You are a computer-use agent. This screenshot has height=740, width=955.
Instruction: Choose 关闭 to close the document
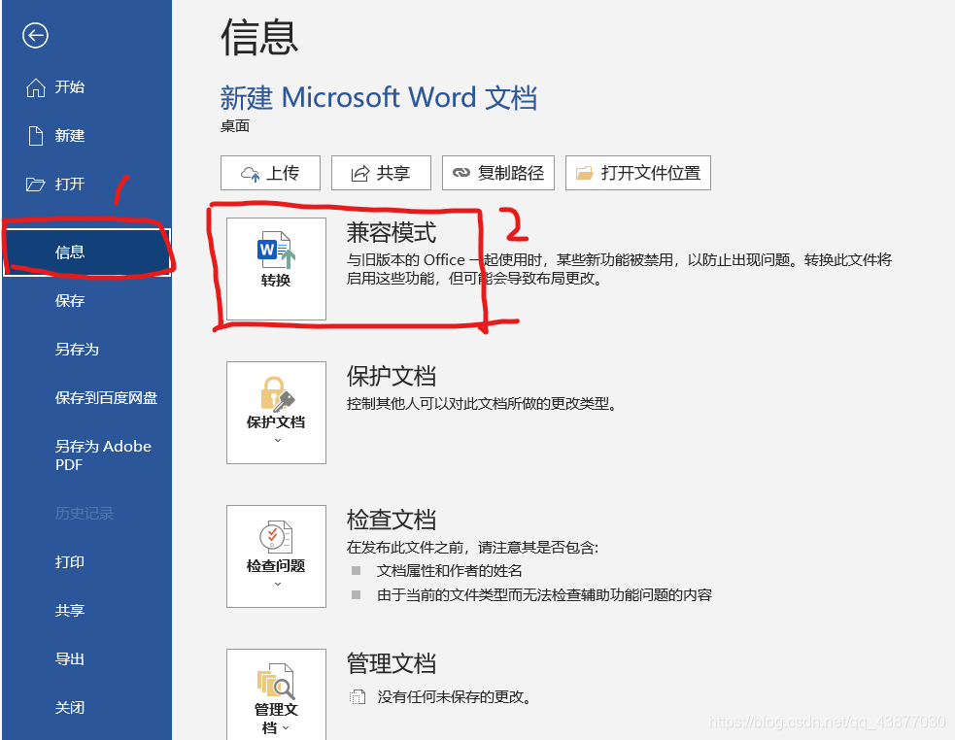(69, 708)
